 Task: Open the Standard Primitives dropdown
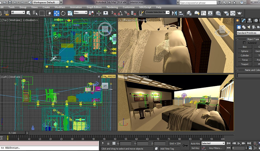point(248,33)
